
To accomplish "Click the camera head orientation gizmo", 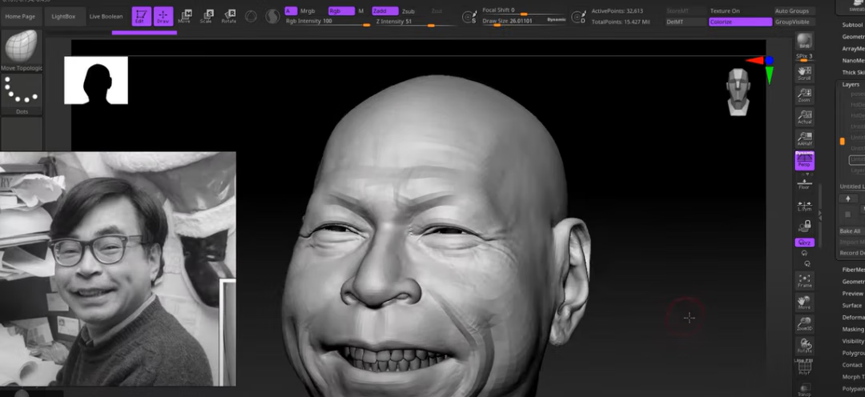I will 738,91.
